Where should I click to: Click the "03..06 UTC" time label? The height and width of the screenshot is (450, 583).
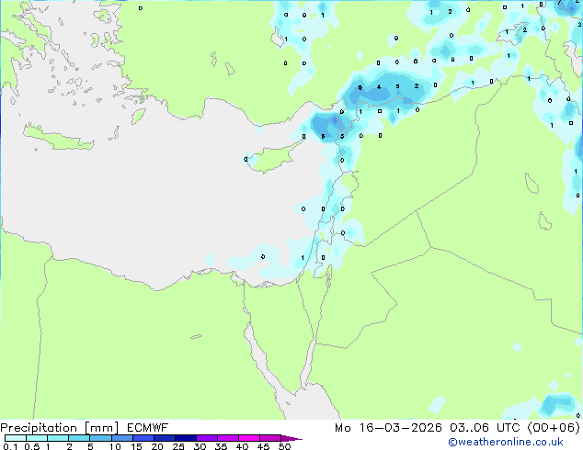485,428
